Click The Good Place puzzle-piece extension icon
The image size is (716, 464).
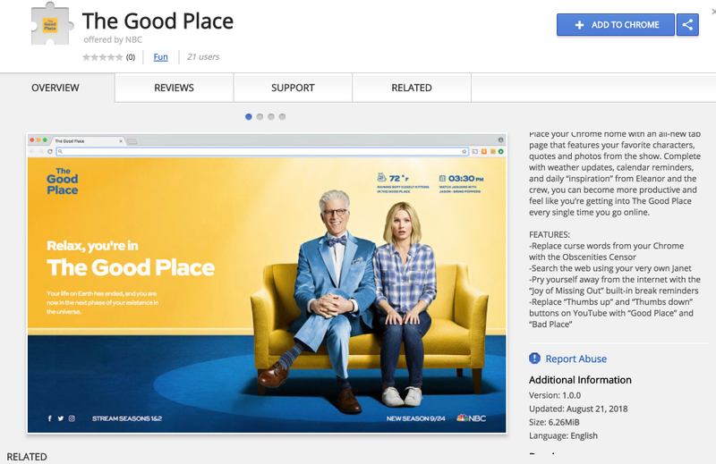51,25
